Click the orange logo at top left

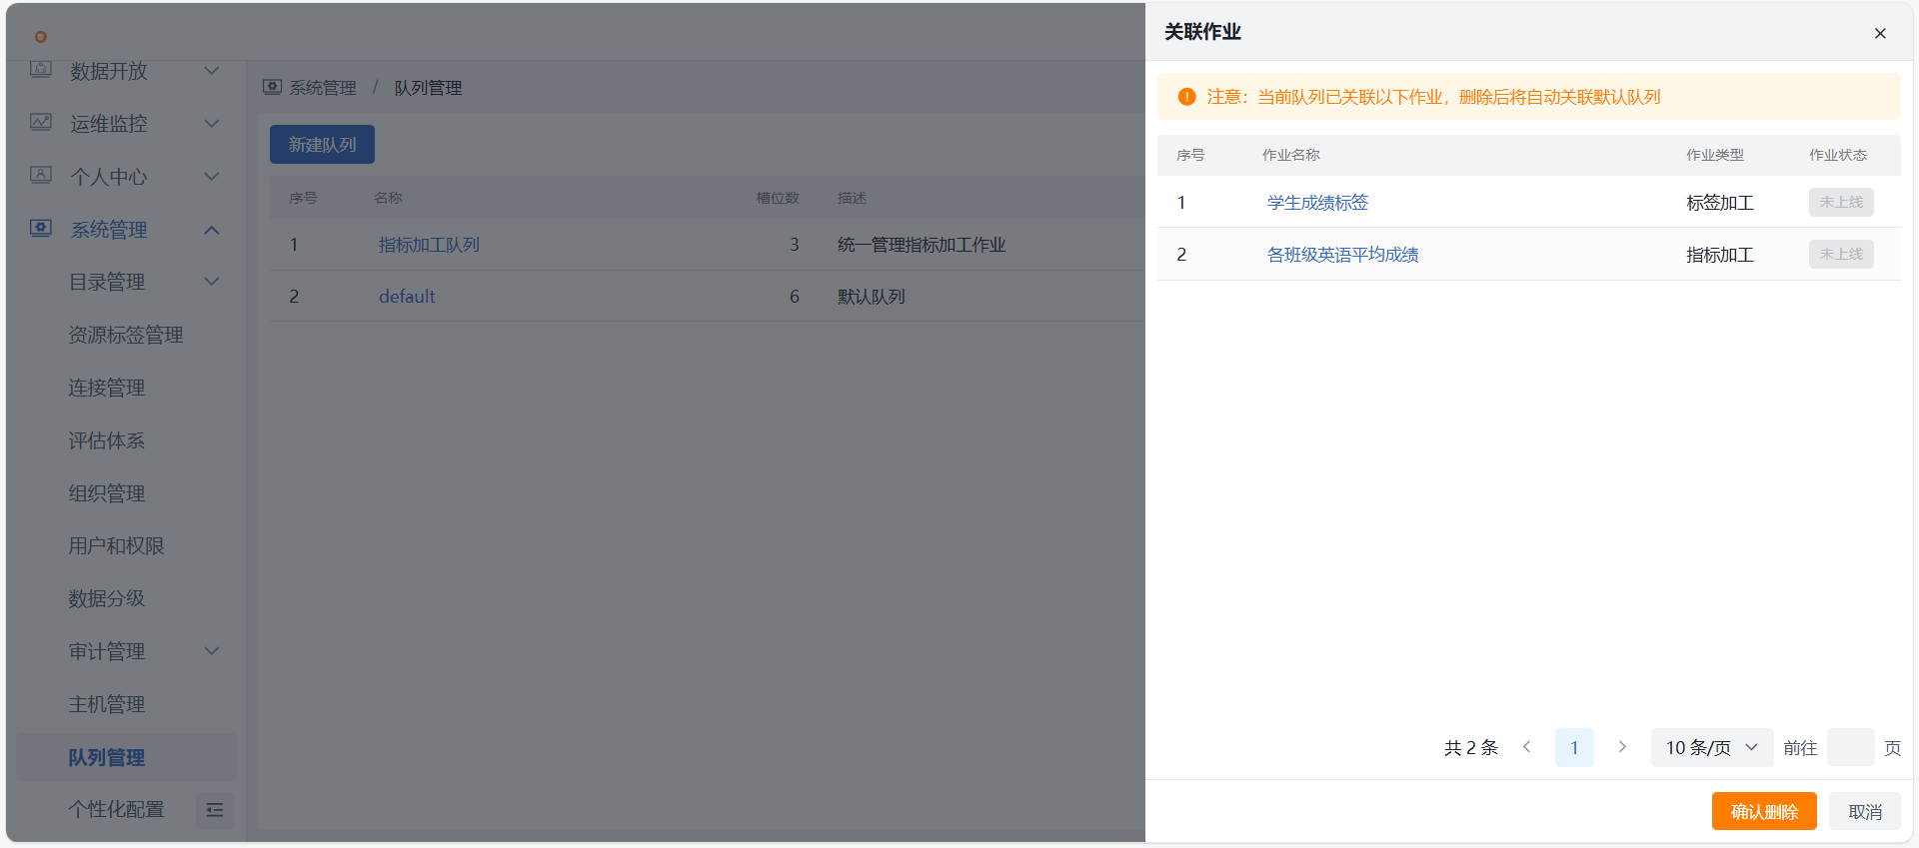(x=41, y=37)
